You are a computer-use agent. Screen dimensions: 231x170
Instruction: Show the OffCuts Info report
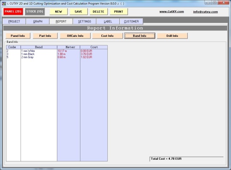tap(75, 36)
